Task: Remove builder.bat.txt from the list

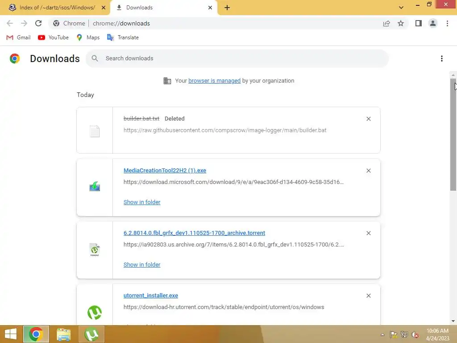Action: (x=368, y=119)
